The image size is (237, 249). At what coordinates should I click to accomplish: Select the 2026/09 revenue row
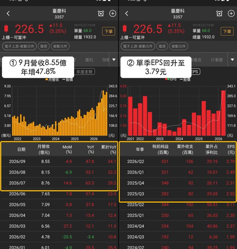(59, 162)
